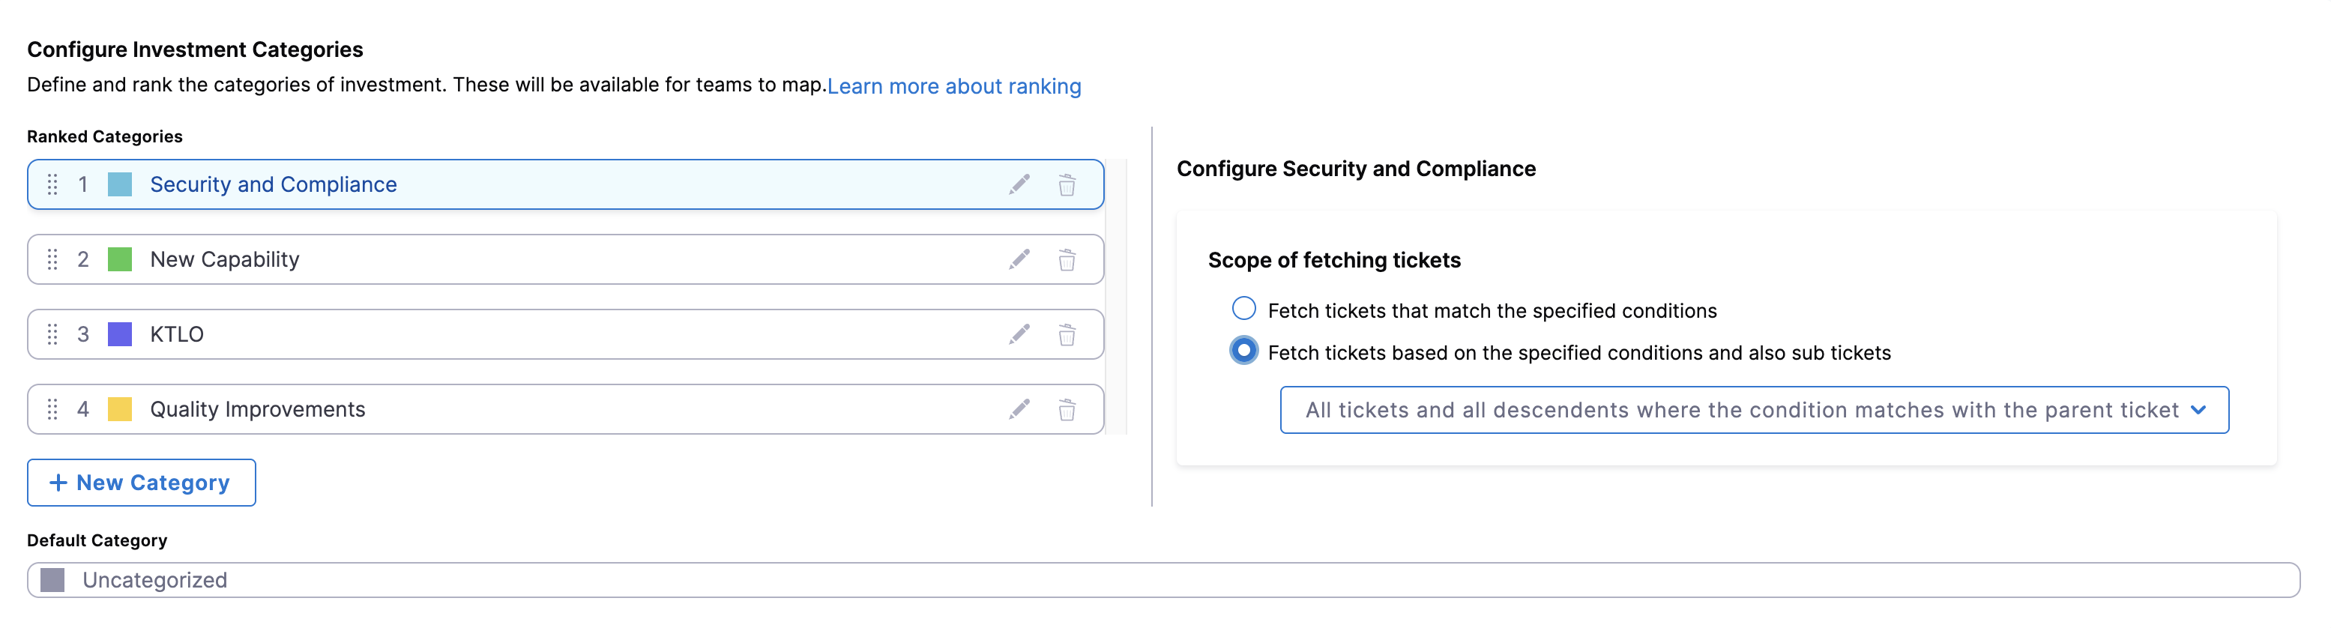
Task: Click pencil icon for New Capability
Action: [1019, 260]
